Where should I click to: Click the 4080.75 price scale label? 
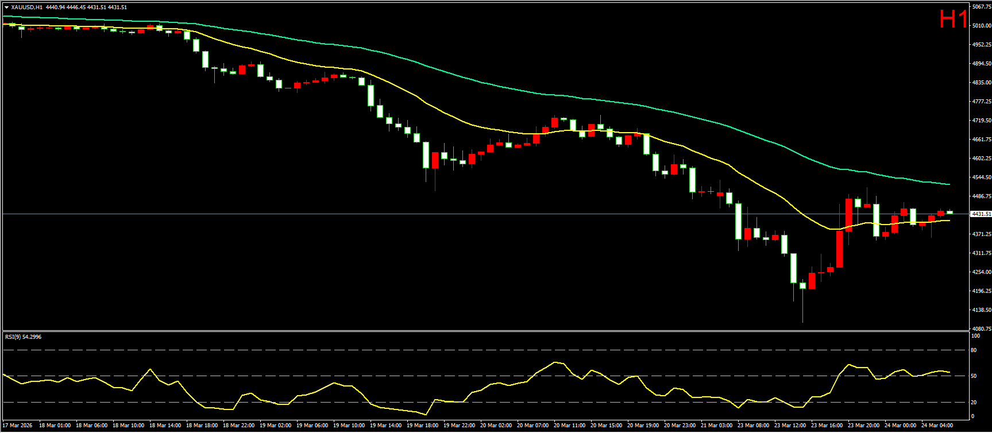coord(981,329)
